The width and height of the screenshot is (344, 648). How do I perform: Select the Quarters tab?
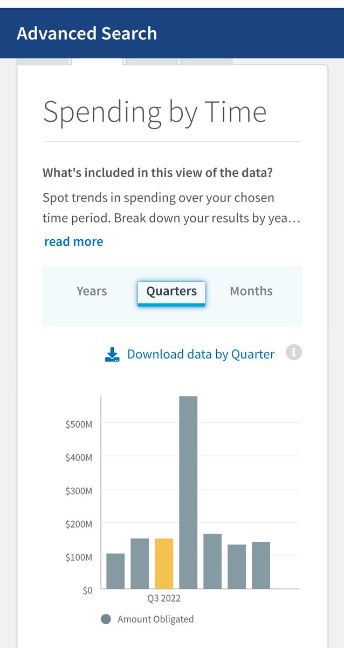[171, 292]
